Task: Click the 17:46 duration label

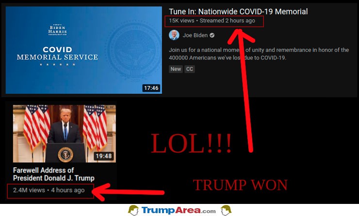Action: [x=151, y=88]
